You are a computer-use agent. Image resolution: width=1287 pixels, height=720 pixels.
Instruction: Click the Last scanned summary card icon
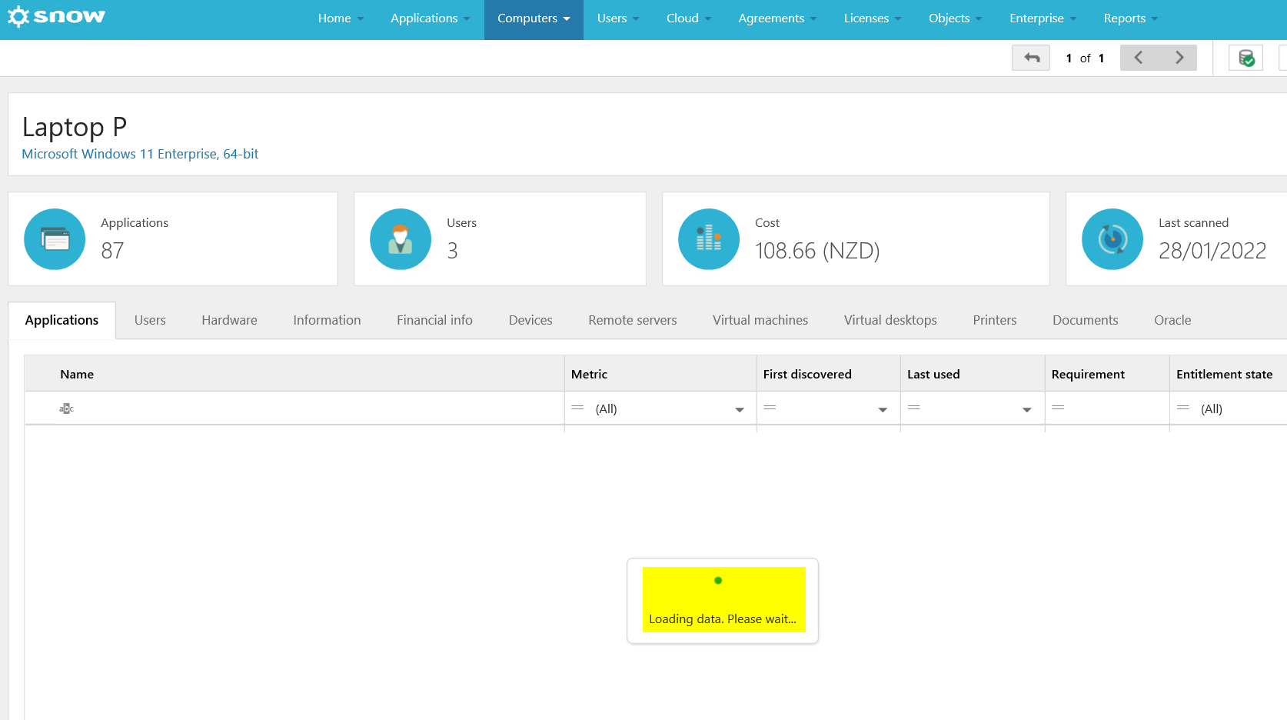[1112, 239]
